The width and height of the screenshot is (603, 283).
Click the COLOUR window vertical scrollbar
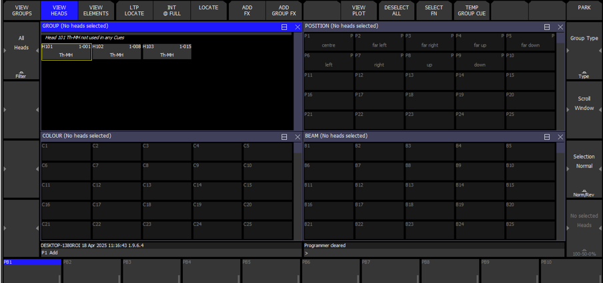[x=297, y=190]
